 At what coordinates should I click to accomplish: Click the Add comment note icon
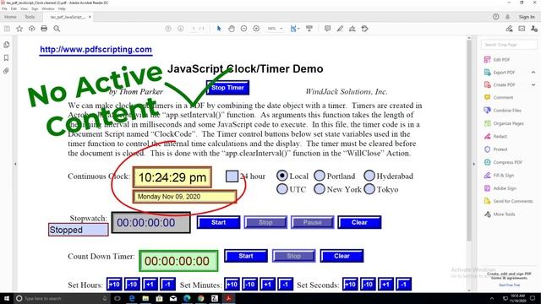[327, 29]
